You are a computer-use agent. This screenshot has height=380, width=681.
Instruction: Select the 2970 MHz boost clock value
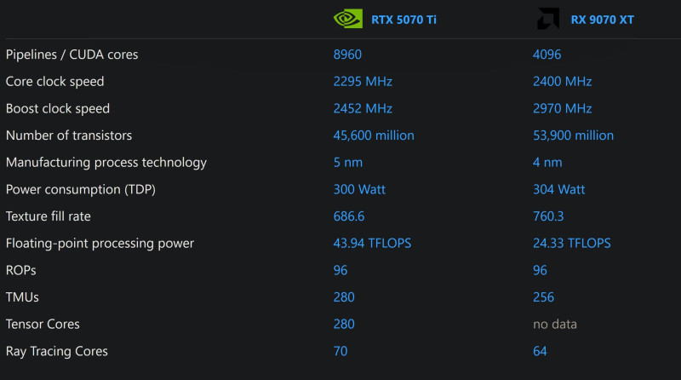point(562,108)
